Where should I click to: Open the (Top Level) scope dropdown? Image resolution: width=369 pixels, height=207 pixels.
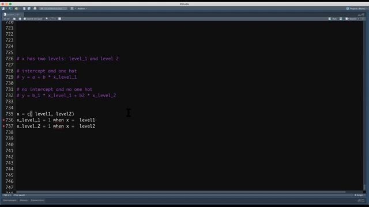coord(19,195)
